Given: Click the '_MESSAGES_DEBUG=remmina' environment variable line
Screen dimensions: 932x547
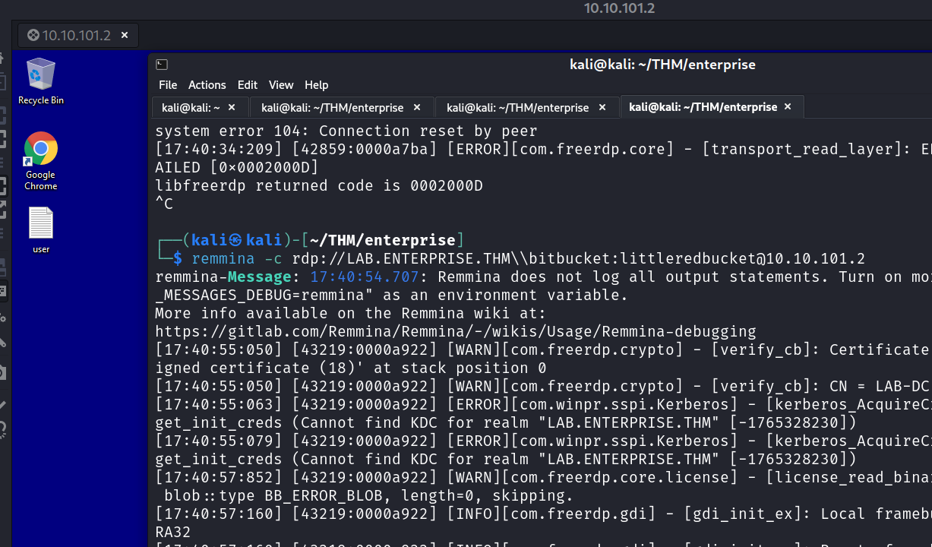Looking at the screenshot, I should coord(392,295).
